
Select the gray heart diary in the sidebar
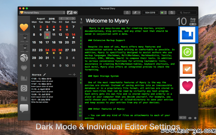[x=24, y=68]
